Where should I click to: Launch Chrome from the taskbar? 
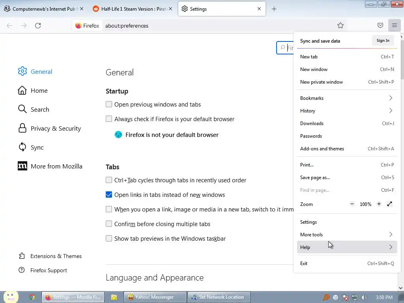tap(32, 297)
